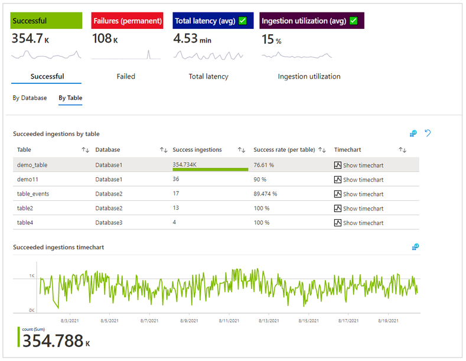Screen dimensions: 466x361
Task: Sort by the Timechart column arrows
Action: coord(403,150)
